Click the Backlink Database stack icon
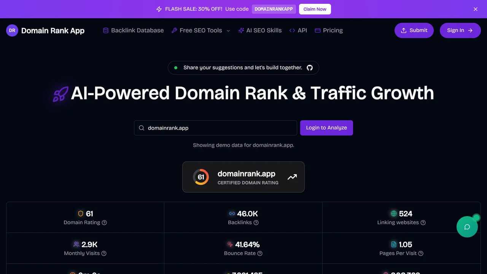The width and height of the screenshot is (487, 274). [106, 30]
